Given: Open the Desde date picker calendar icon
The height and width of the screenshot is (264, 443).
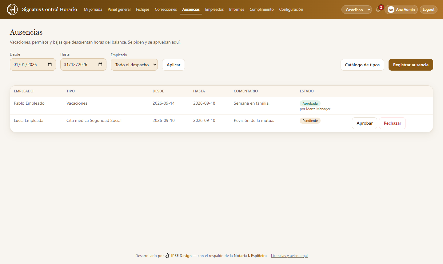Looking at the screenshot, I should pos(50,64).
